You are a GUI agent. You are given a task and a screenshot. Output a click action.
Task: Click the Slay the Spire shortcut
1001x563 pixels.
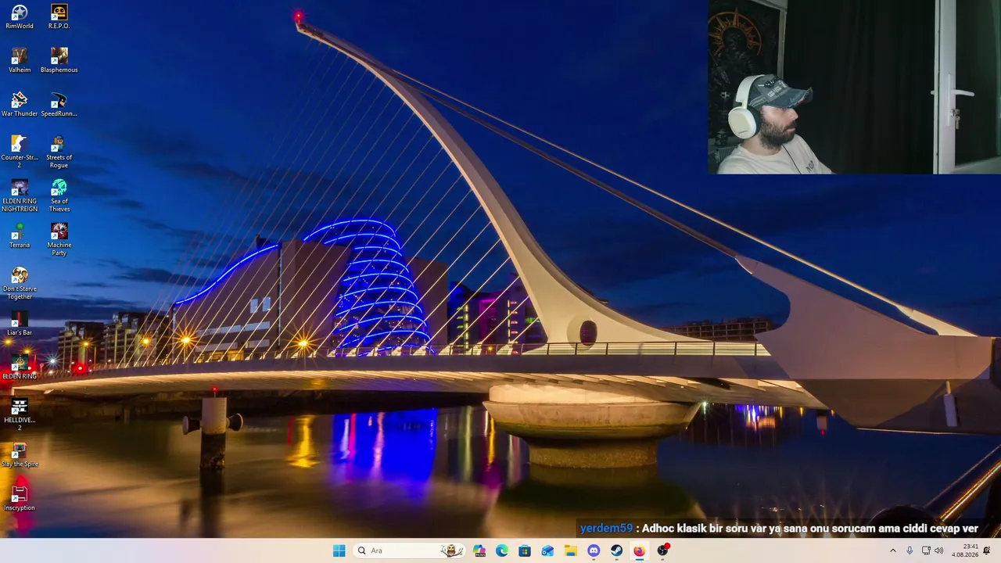[20, 454]
